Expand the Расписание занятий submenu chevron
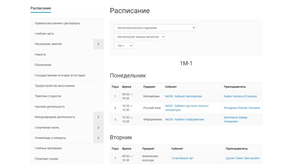The width and height of the screenshot is (293, 164). (98, 44)
